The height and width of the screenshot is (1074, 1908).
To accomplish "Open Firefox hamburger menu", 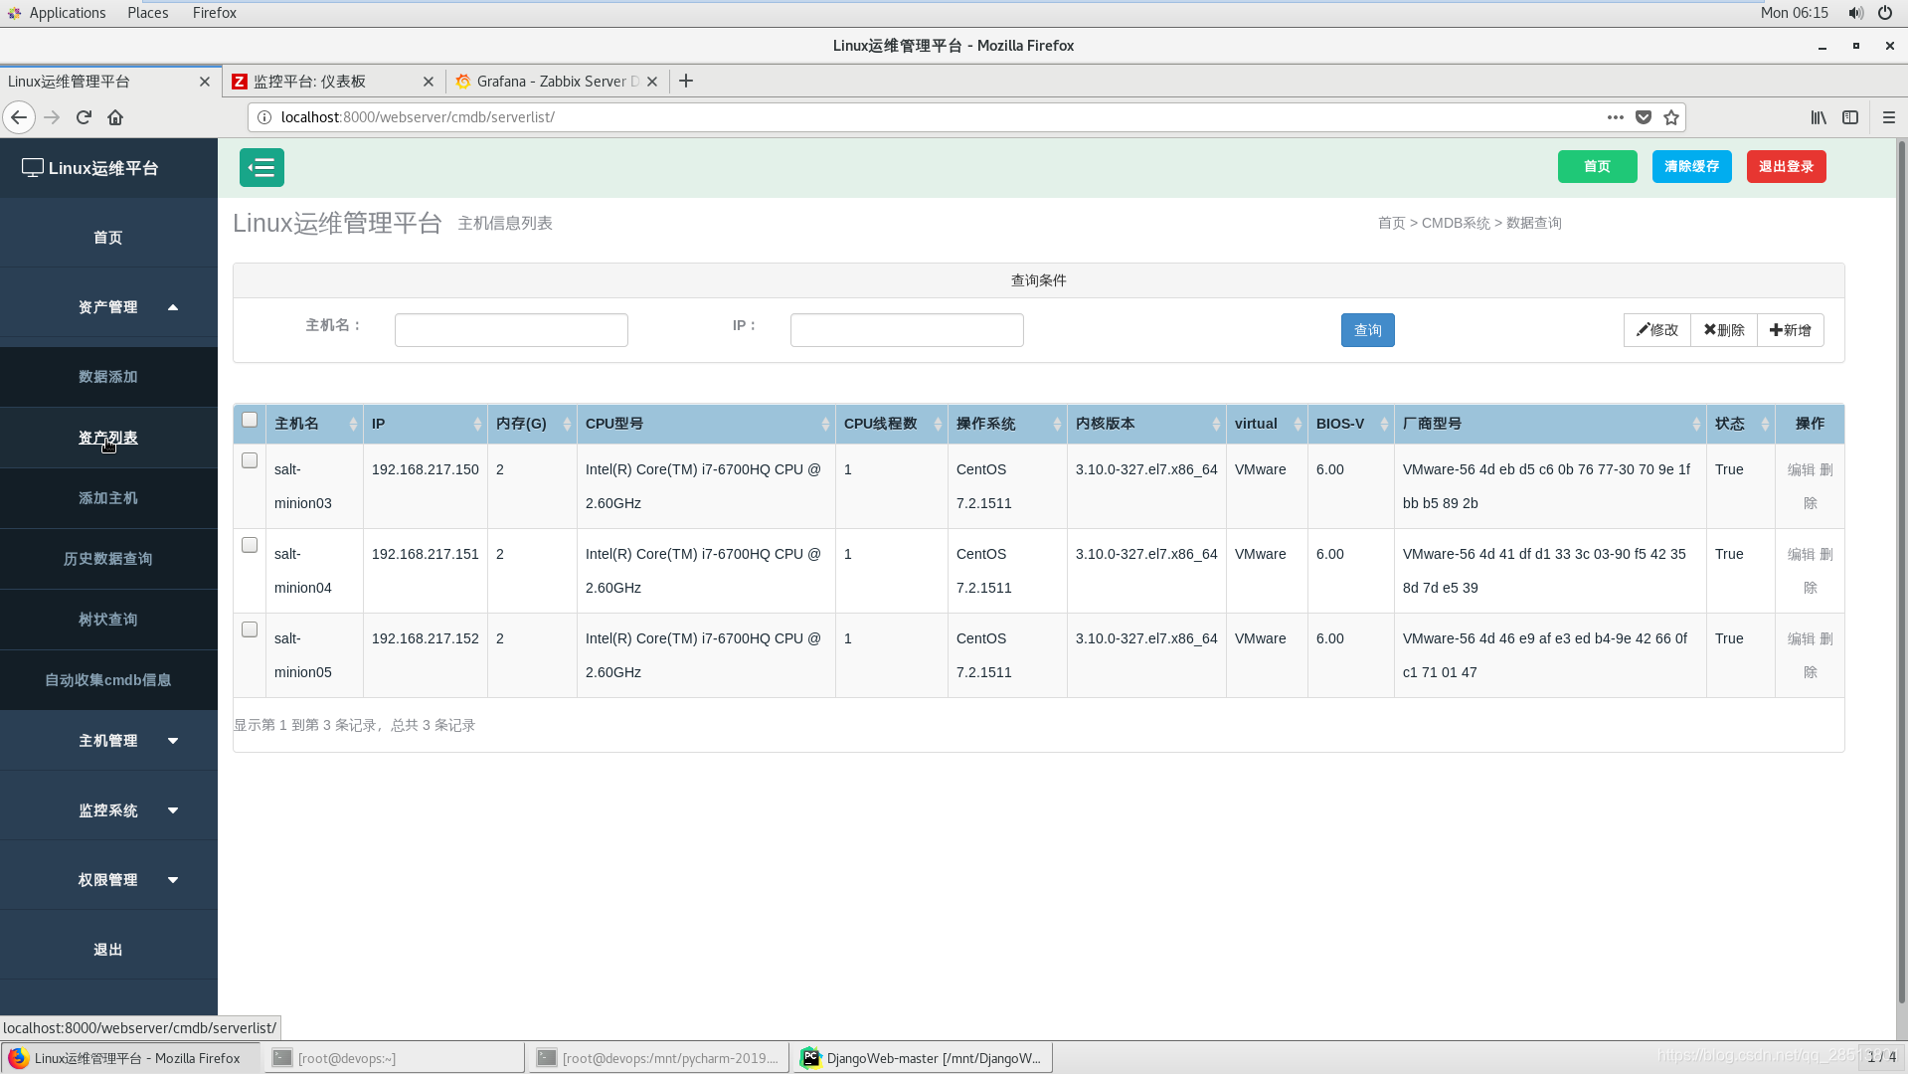I will pyautogui.click(x=1888, y=117).
